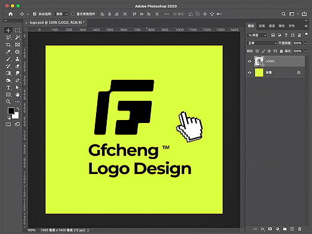Click the add layer mask button
The width and height of the screenshot is (312, 234).
pos(270,229)
